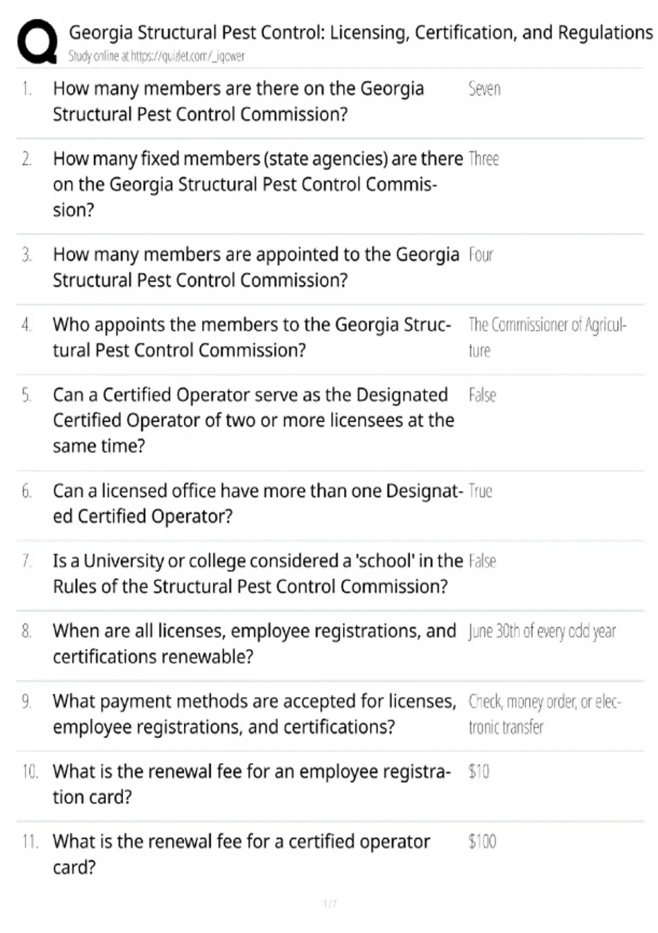This screenshot has height=933, width=658.
Task: Select question 7 about University or college
Action: coord(258,574)
